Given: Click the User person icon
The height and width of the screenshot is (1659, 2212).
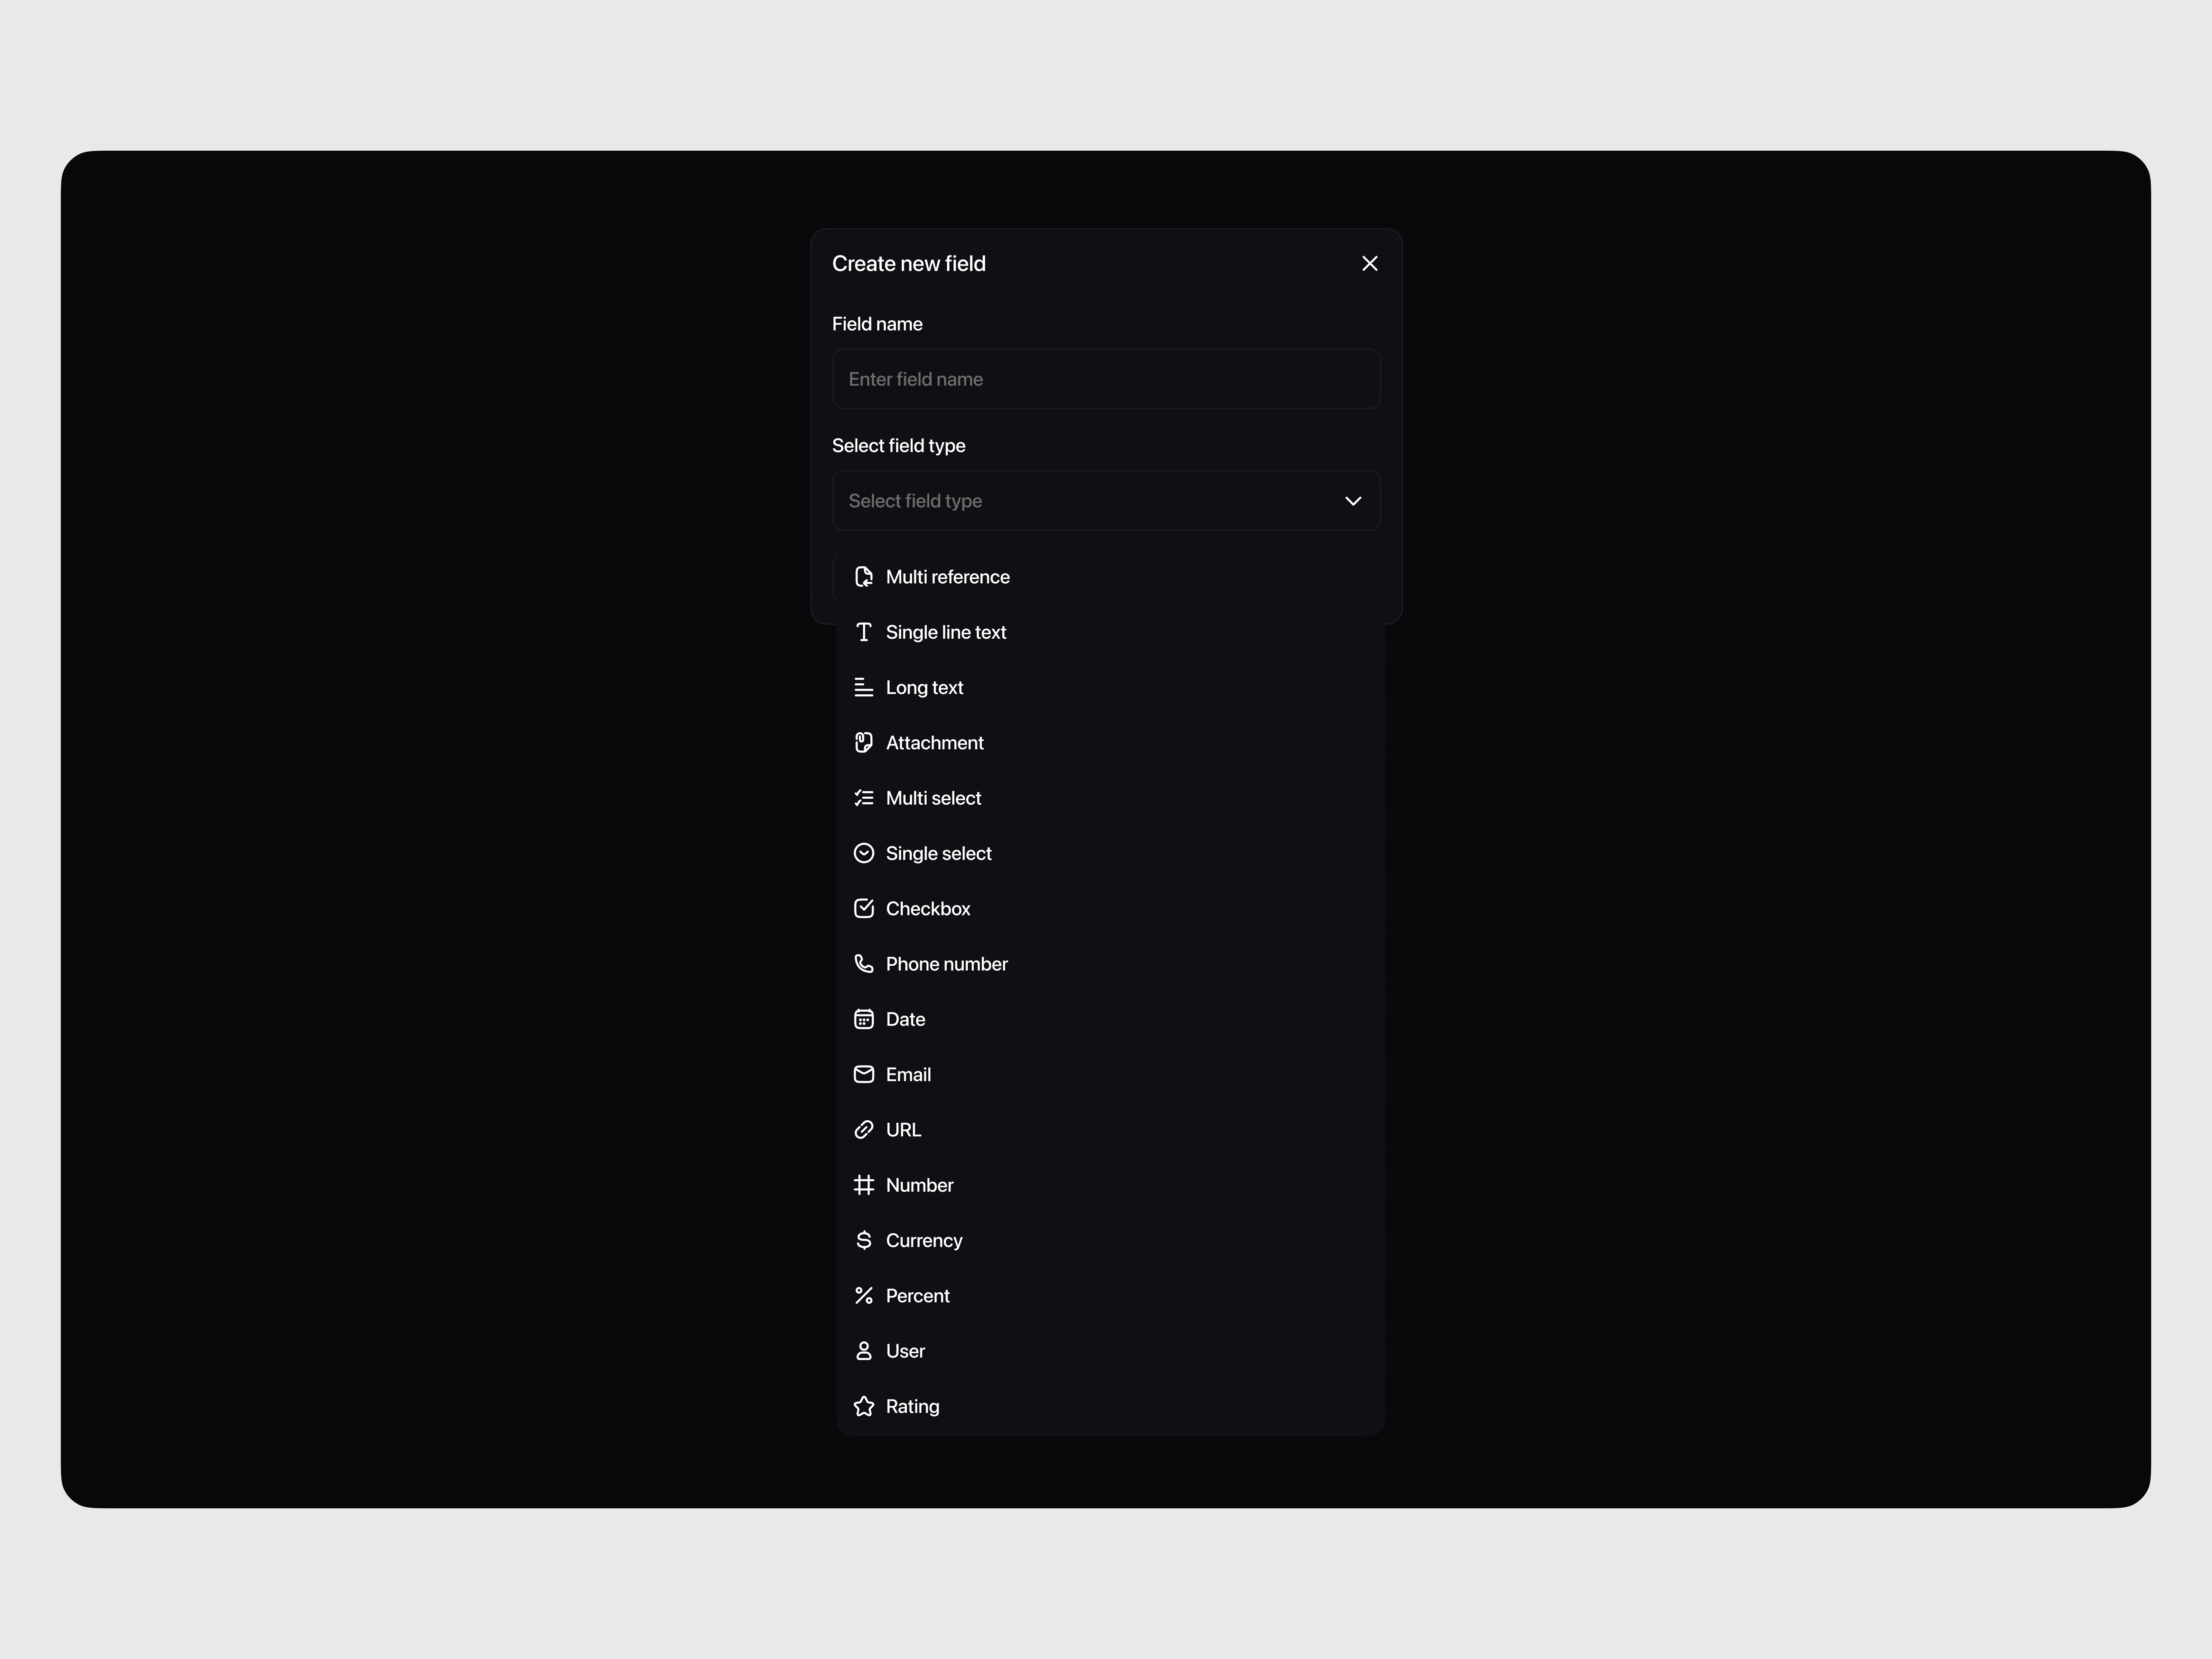Looking at the screenshot, I should (864, 1351).
